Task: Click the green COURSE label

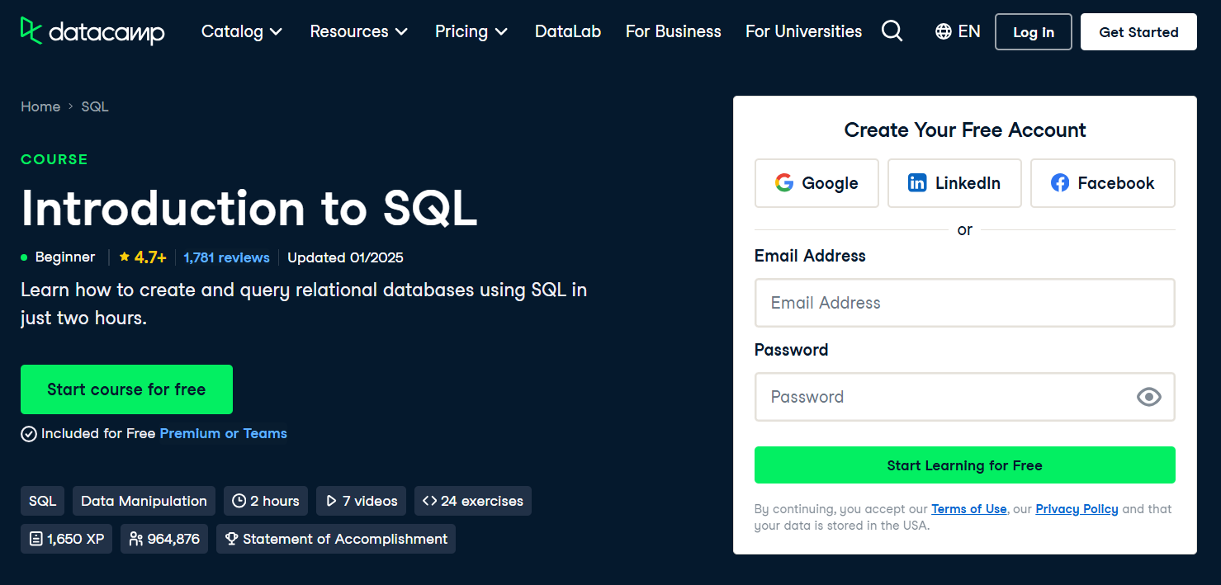Action: click(x=54, y=159)
